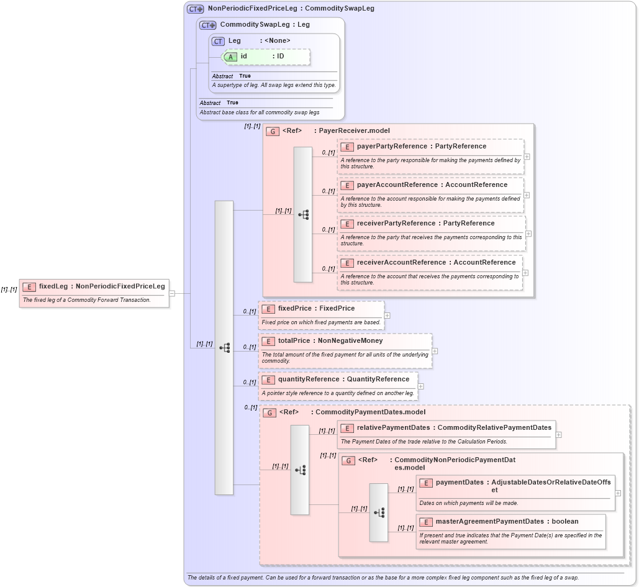This screenshot has height=587, width=639.
Task: Click the E icon for paymentDates element
Action: [x=426, y=483]
